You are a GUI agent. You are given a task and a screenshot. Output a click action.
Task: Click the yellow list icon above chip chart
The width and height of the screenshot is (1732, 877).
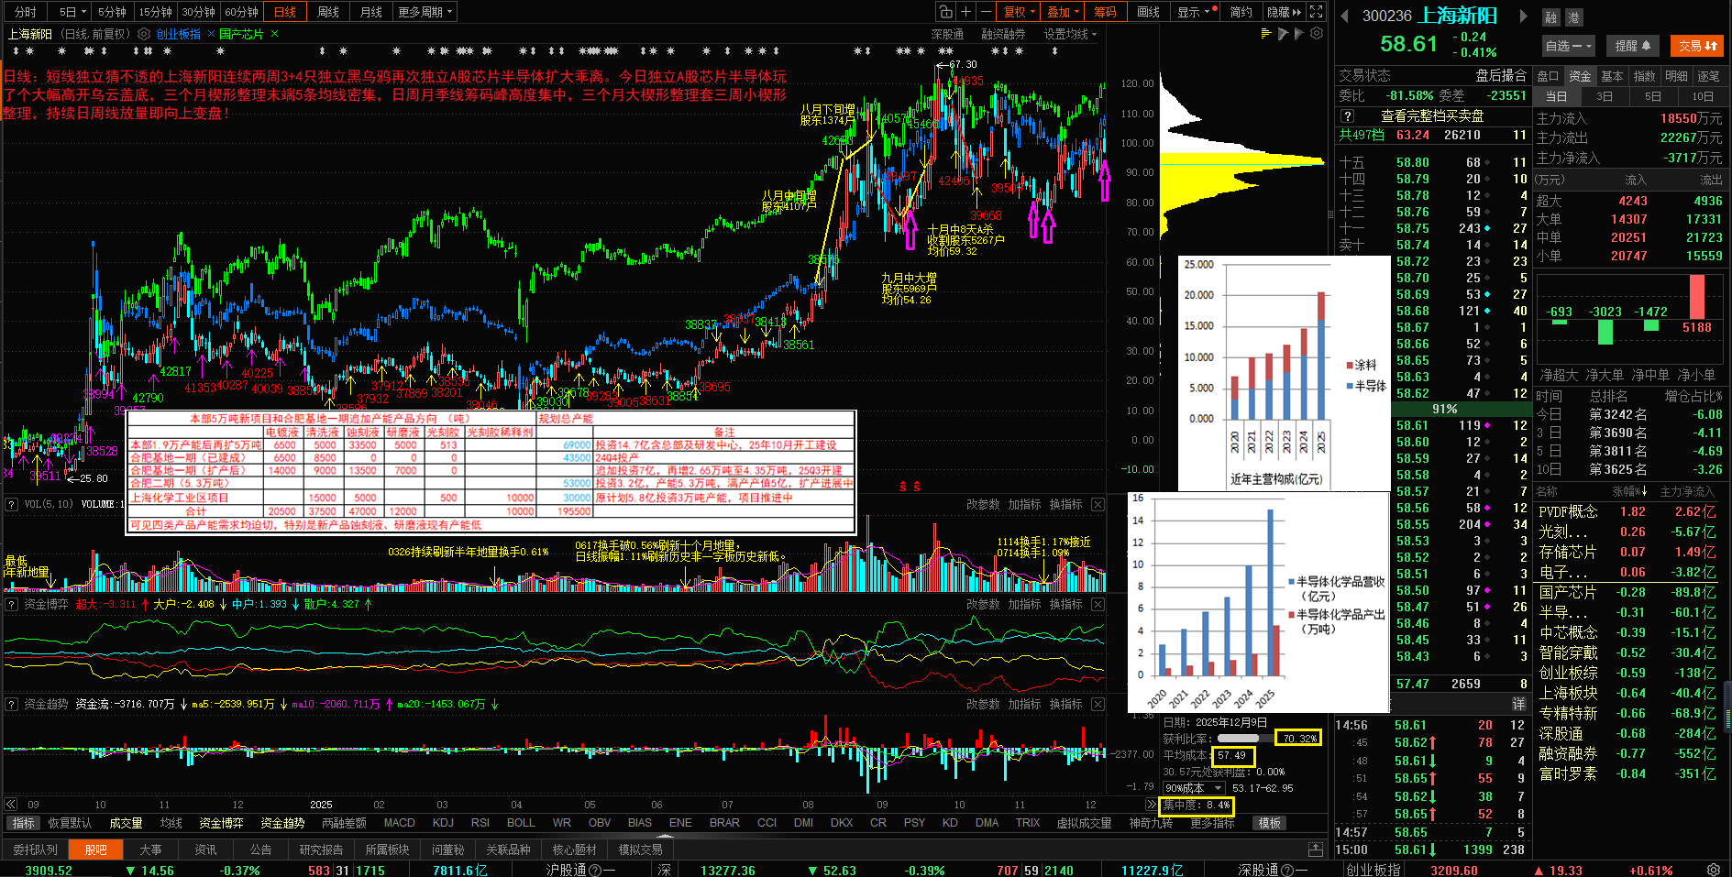[x=1266, y=34]
